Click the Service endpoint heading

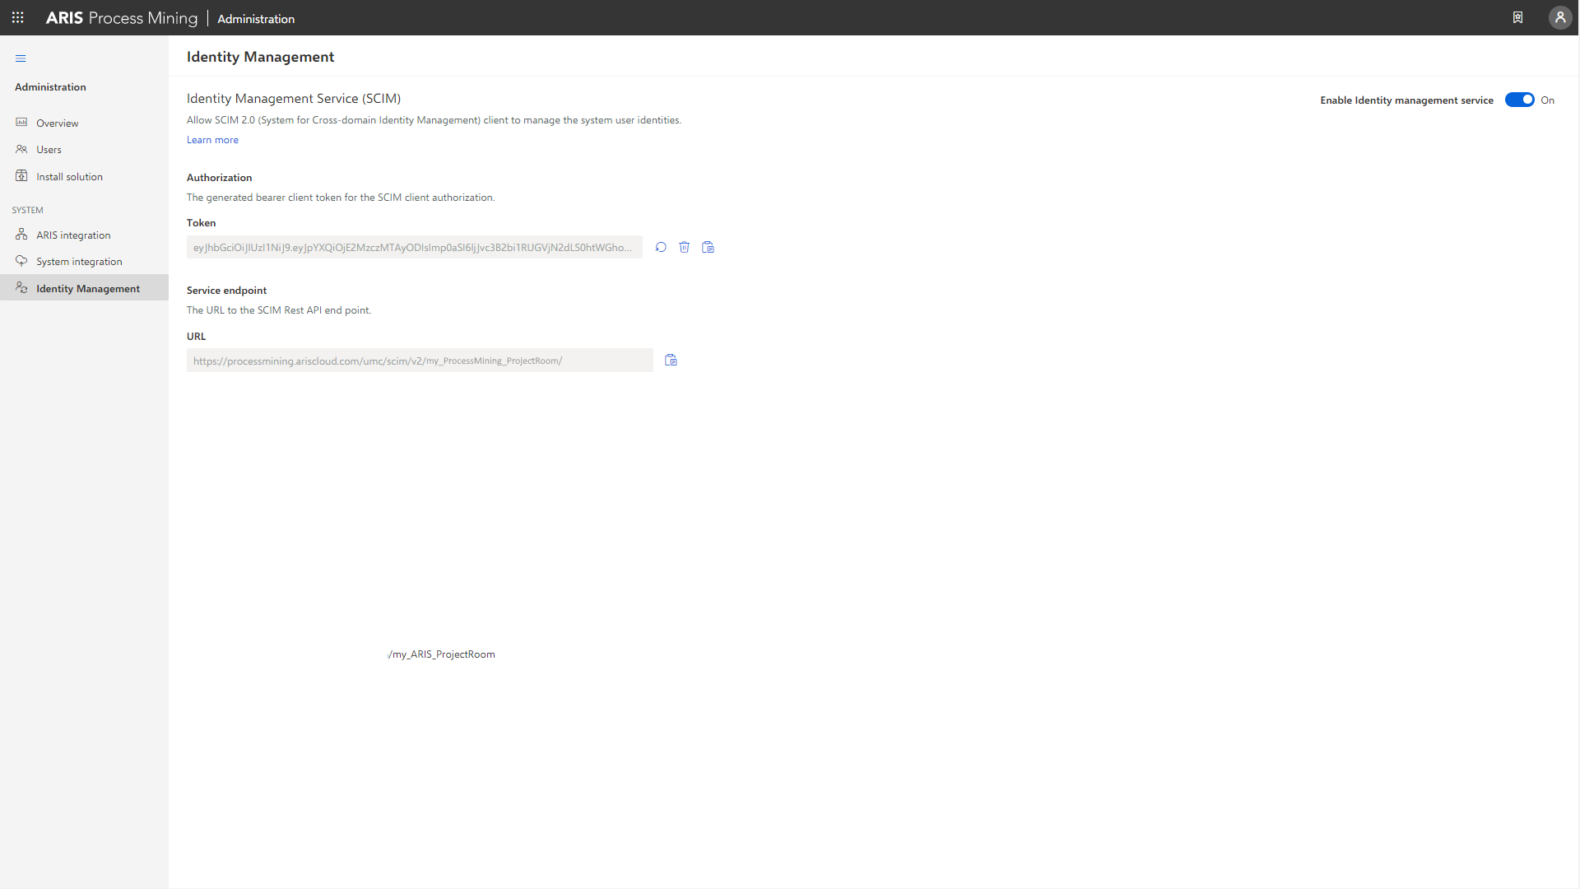[226, 291]
